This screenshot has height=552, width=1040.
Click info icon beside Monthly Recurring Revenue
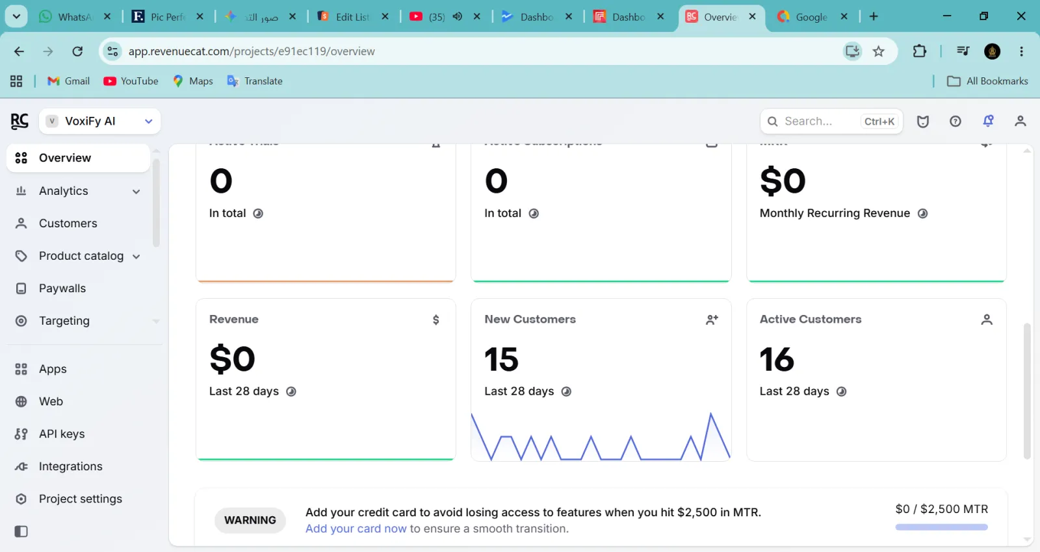pos(922,214)
